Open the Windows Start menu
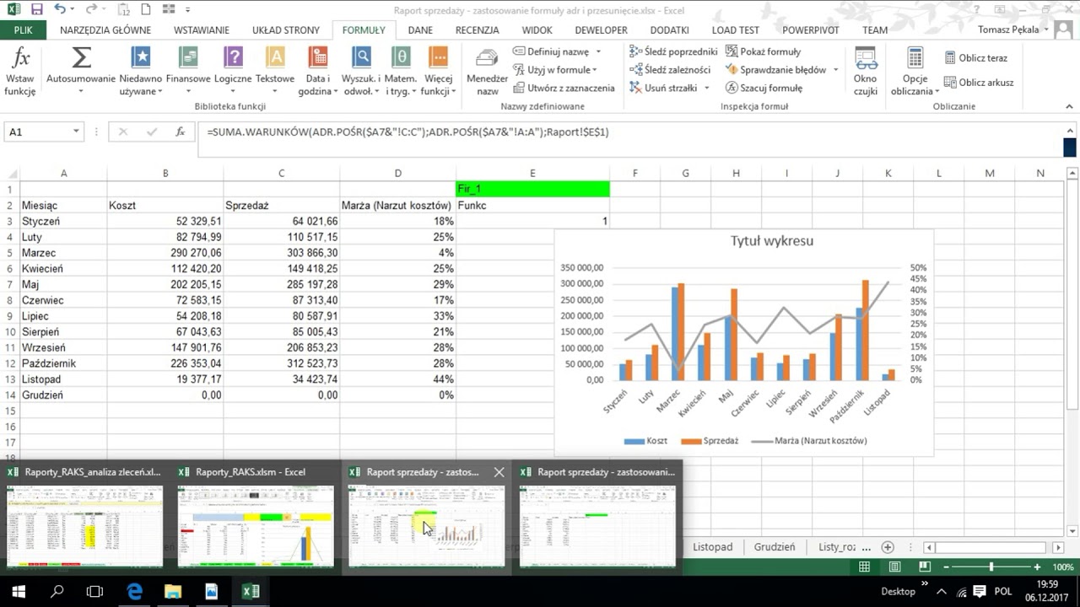This screenshot has width=1080, height=607. pos(19,592)
